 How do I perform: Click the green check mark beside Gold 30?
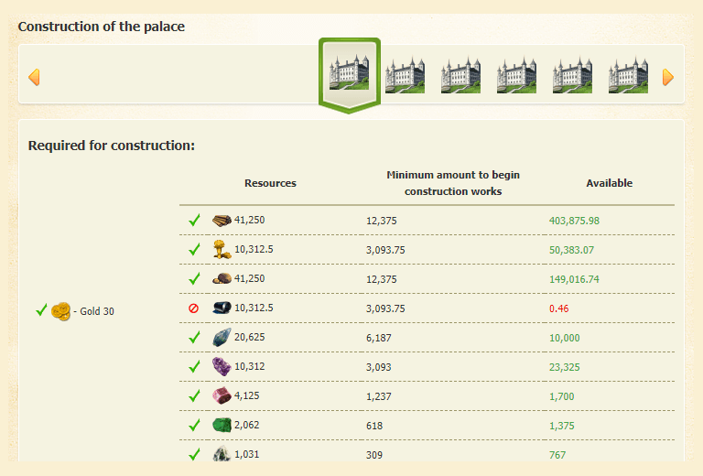41,309
